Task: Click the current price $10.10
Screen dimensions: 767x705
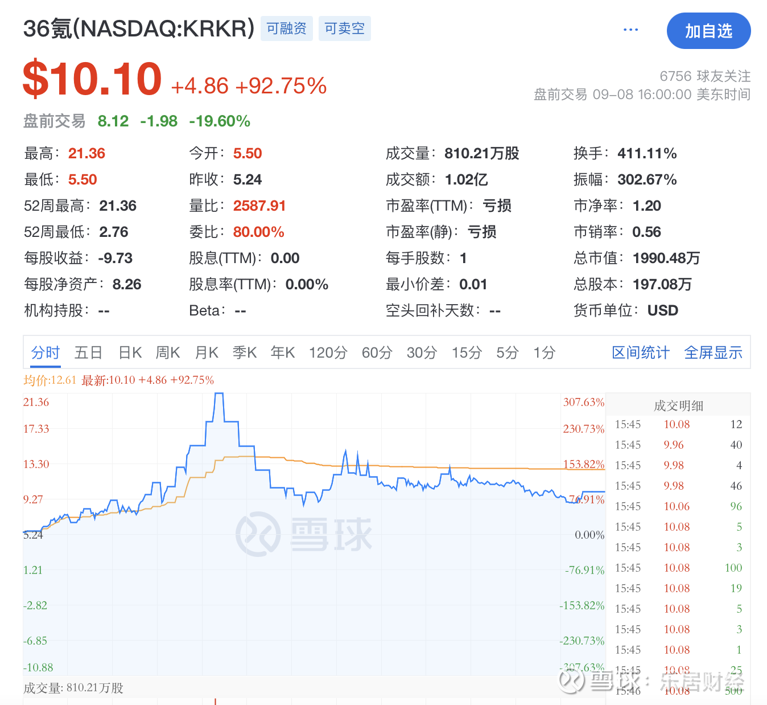Action: pos(92,79)
